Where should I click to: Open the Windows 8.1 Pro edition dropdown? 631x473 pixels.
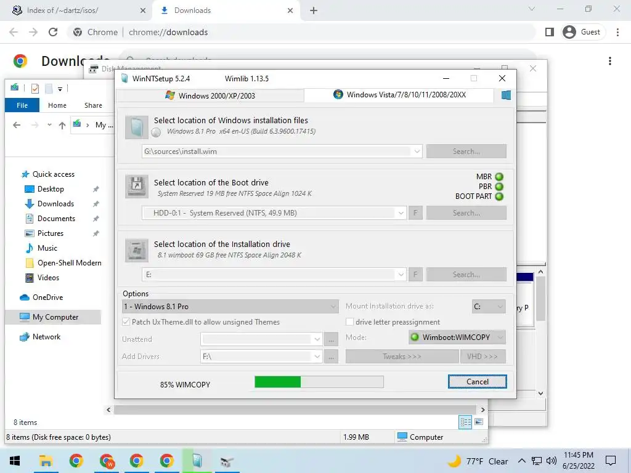tap(230, 307)
